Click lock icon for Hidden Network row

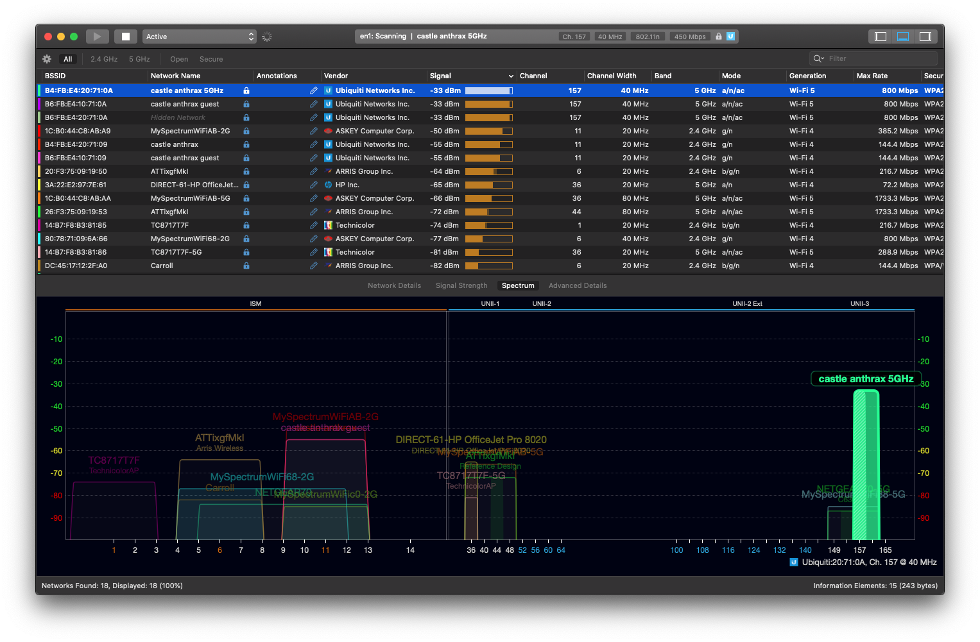(x=246, y=117)
